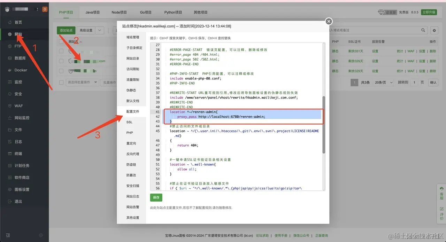Check the bottom batch-select checkbox
Viewport: 446px width, 242px height.
61,83
